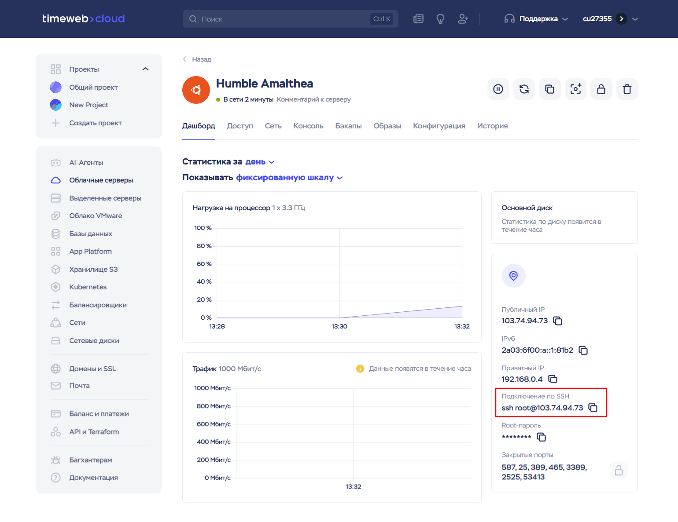Copy the SSH connection command

[593, 408]
